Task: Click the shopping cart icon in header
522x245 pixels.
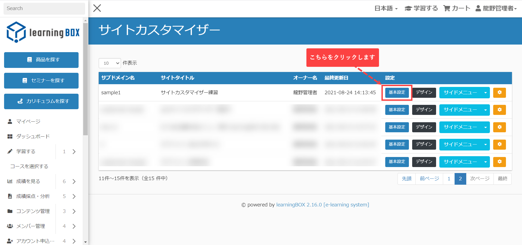Action: 446,8
